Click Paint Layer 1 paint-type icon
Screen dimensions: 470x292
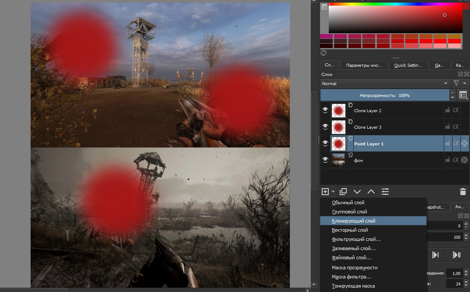[350, 138]
